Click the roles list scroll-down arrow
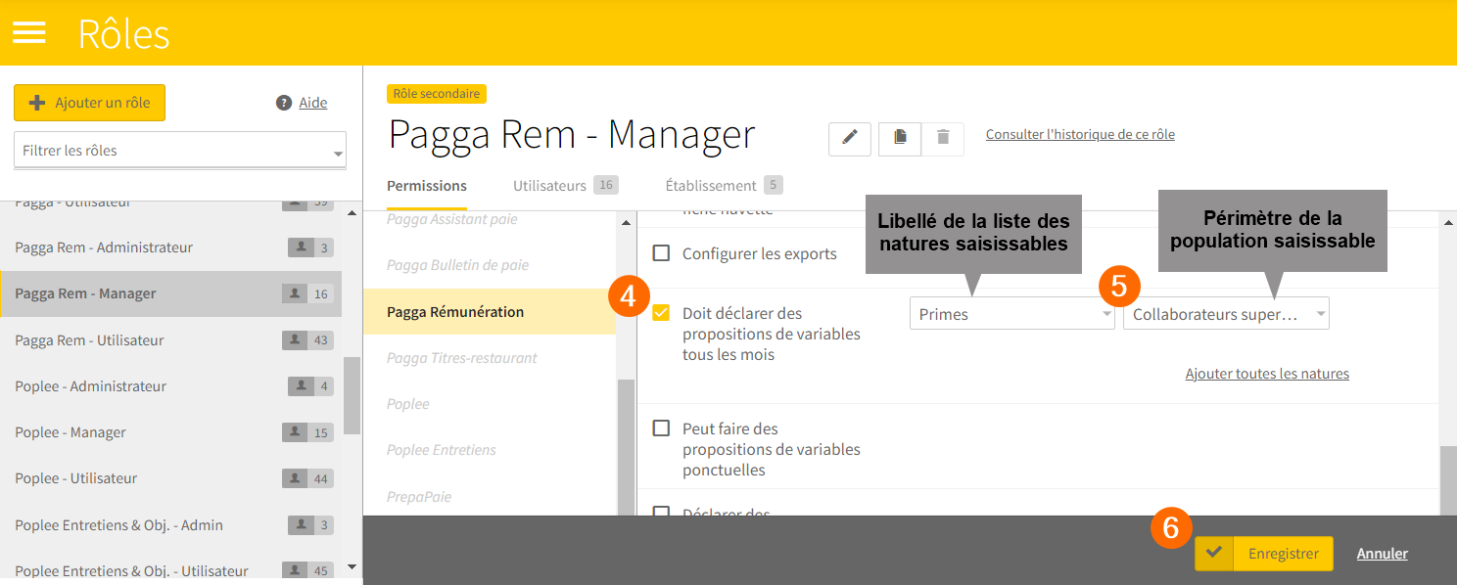1457x585 pixels. 352,566
